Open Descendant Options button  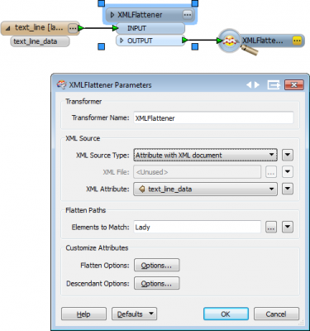coord(157,283)
